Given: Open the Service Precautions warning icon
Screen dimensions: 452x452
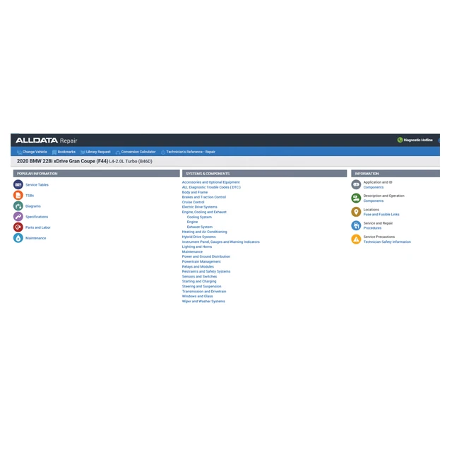Looking at the screenshot, I should pyautogui.click(x=356, y=239).
